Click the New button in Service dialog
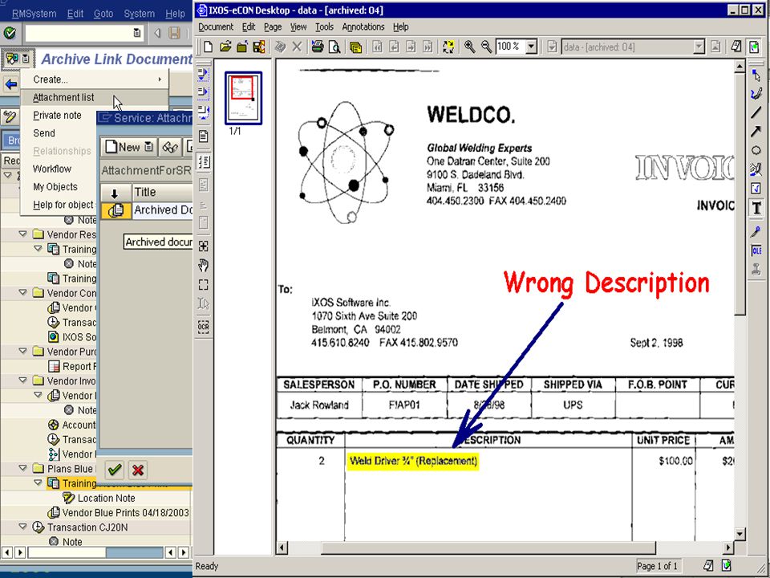 click(x=128, y=147)
